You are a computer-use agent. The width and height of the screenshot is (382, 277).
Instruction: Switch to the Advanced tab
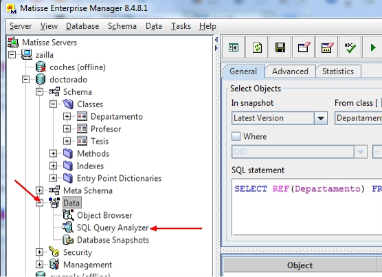290,71
